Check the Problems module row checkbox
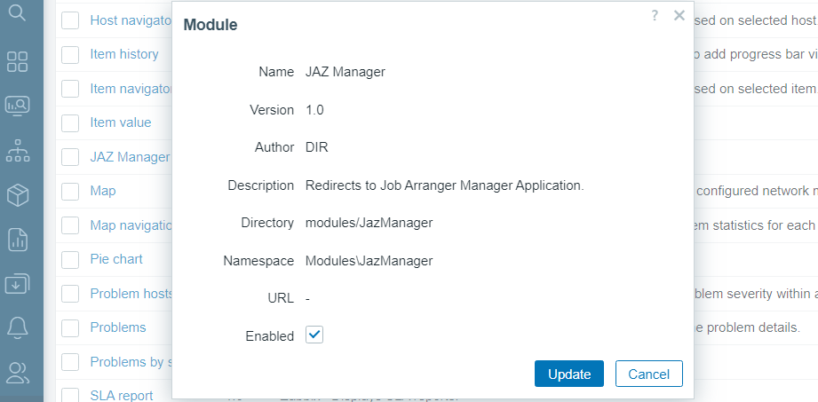818x402 pixels. 70,328
